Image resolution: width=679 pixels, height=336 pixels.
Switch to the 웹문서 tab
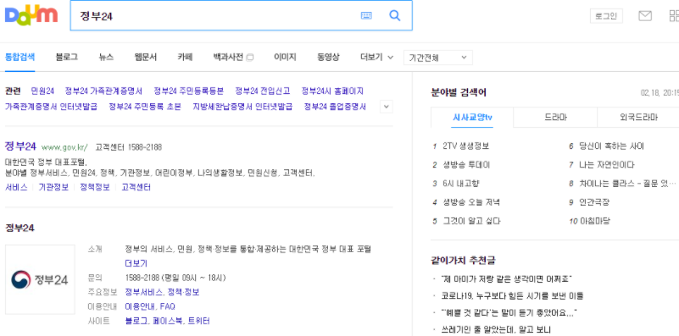pos(146,57)
